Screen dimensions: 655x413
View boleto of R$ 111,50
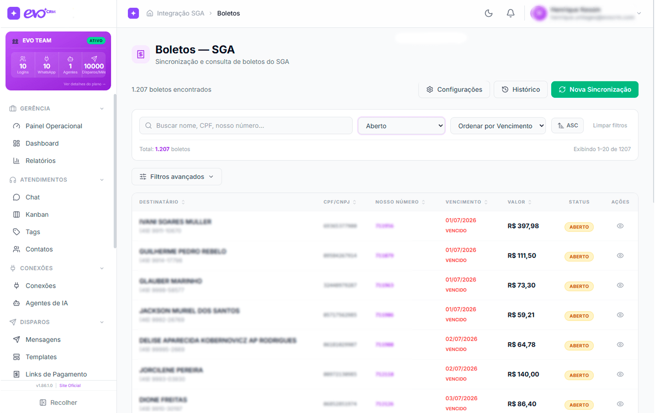[x=620, y=256]
